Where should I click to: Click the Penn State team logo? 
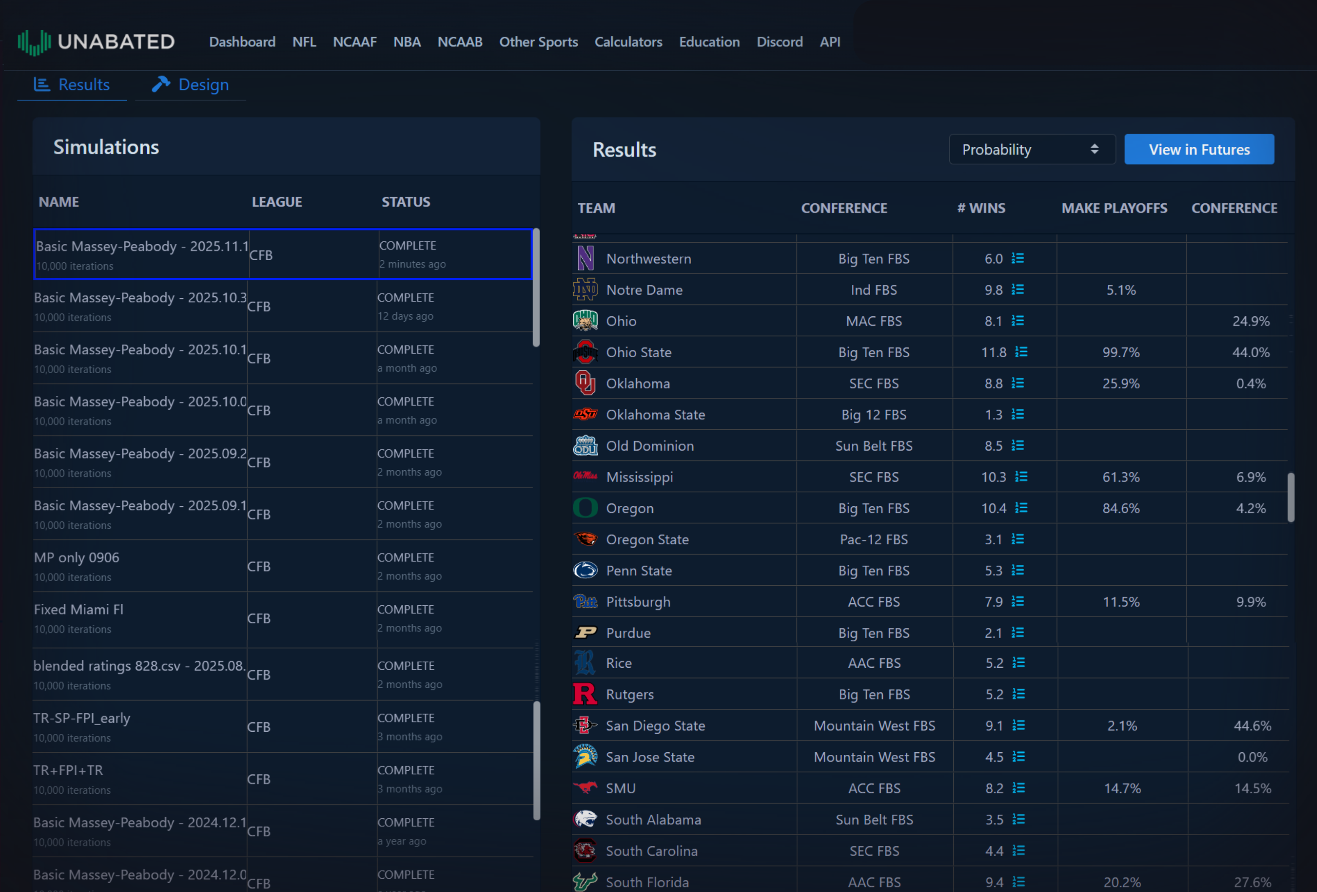click(585, 570)
